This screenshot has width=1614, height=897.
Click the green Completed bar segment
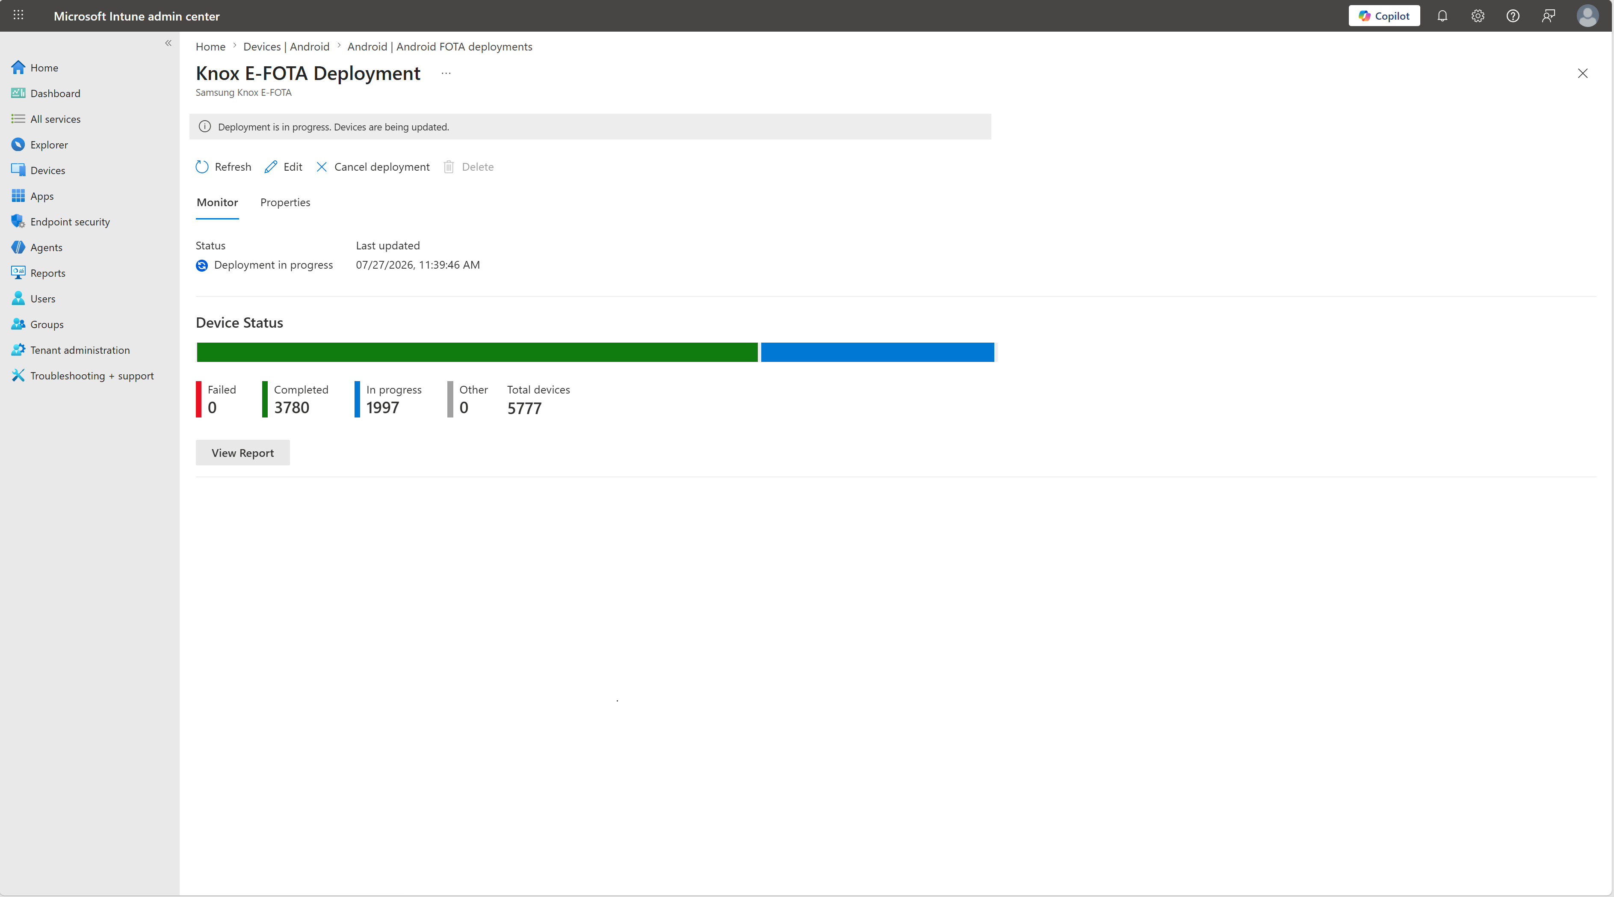point(477,352)
